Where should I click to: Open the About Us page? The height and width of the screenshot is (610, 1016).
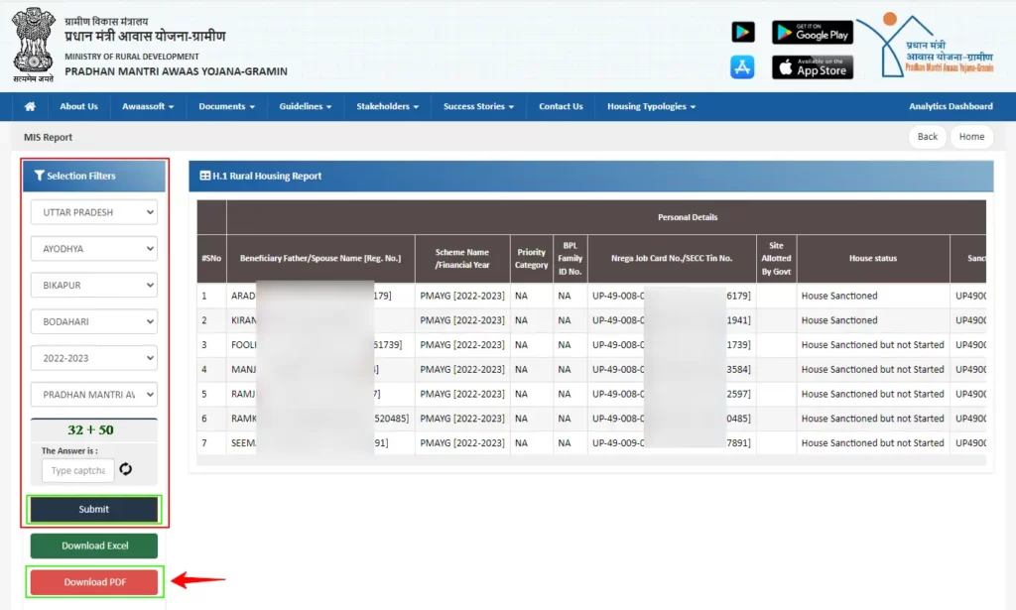(79, 106)
